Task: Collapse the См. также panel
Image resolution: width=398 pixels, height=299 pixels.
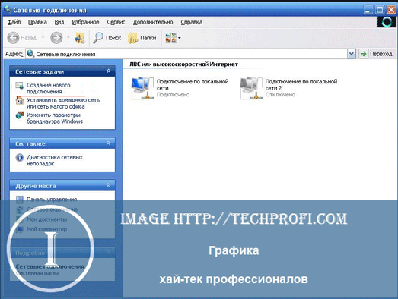Action: 108,143
